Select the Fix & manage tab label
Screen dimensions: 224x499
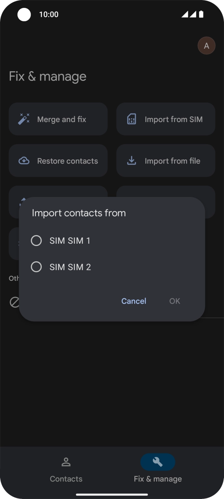click(158, 479)
